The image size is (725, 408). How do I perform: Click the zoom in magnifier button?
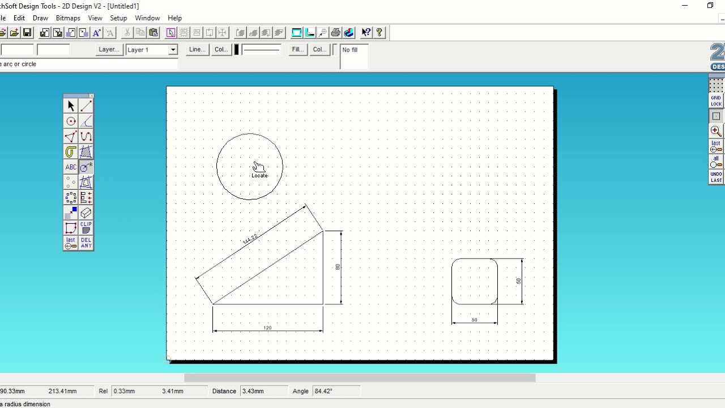coord(716,131)
